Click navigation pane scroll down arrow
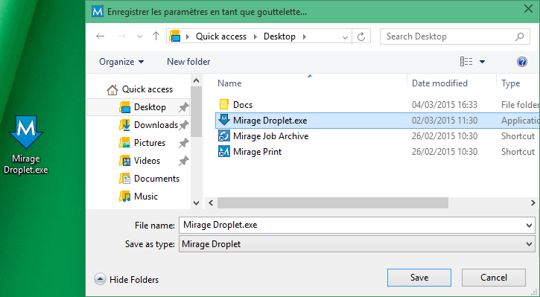Screen dimensions: 540x297 197,203
